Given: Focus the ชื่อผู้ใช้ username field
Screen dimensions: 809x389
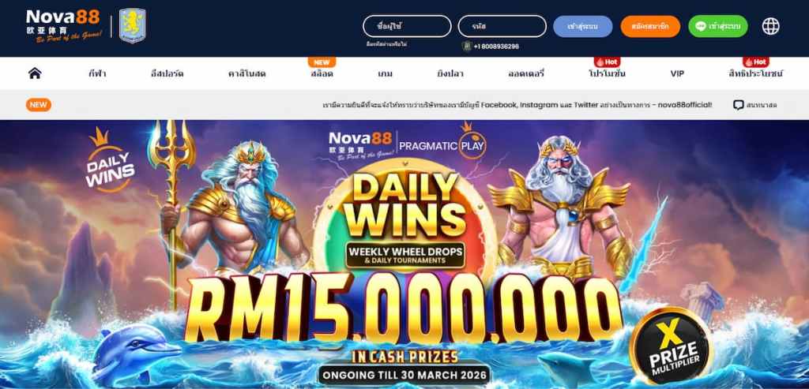Looking at the screenshot, I should [407, 26].
